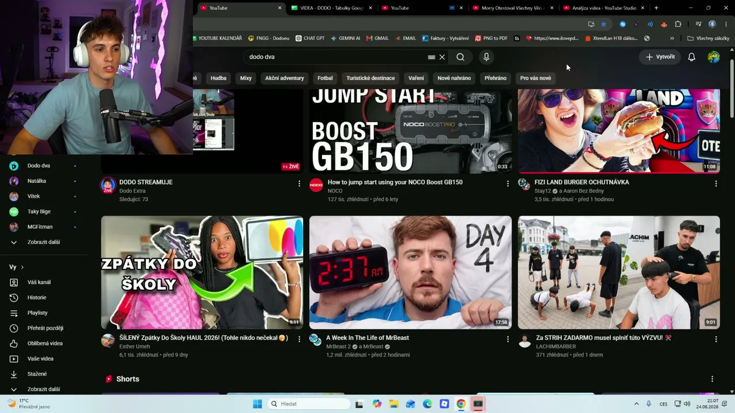The image size is (735, 413).
Task: Open the account avatar menu
Action: (x=714, y=57)
